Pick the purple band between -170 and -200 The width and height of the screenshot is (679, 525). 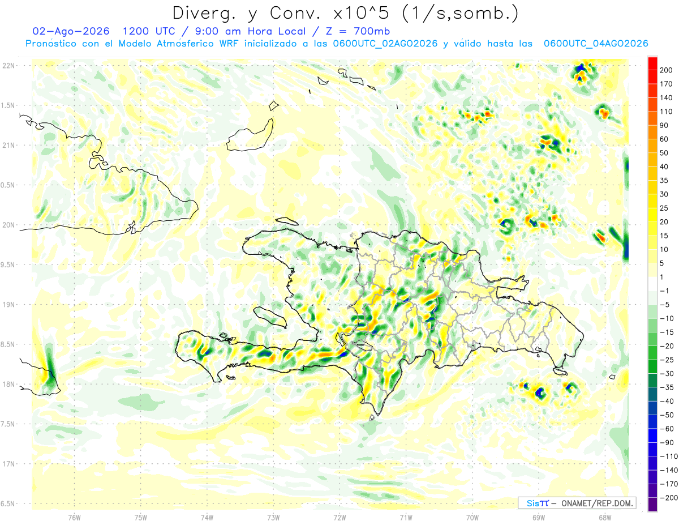[652, 492]
